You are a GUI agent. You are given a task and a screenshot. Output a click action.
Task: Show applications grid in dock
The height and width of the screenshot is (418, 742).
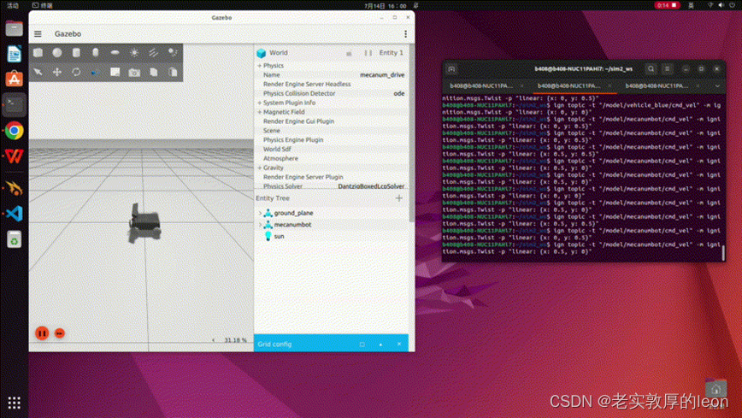15,403
